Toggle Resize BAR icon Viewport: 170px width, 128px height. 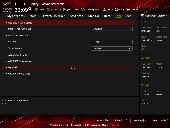click(127, 9)
